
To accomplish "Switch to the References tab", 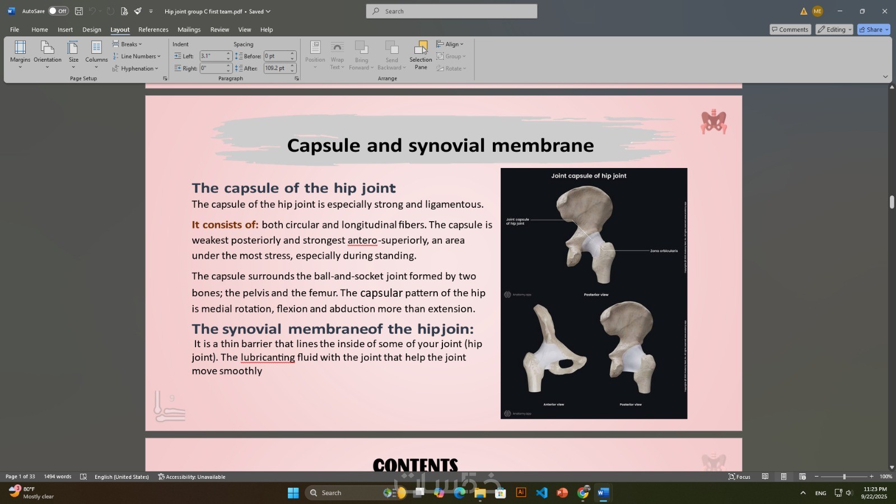I will [x=153, y=30].
